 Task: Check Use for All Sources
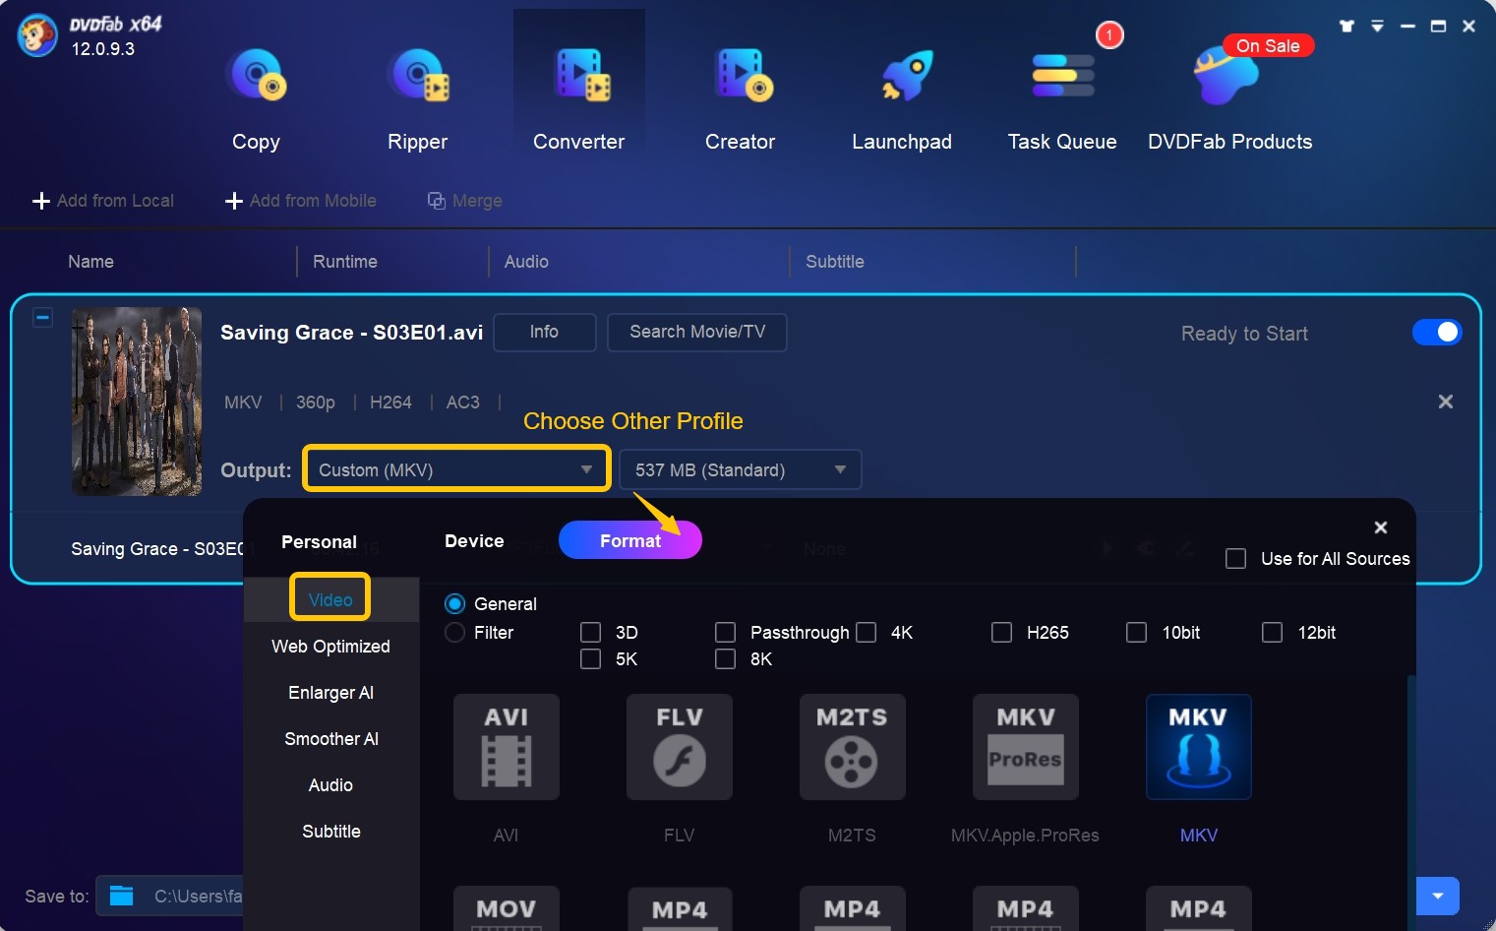1236,558
